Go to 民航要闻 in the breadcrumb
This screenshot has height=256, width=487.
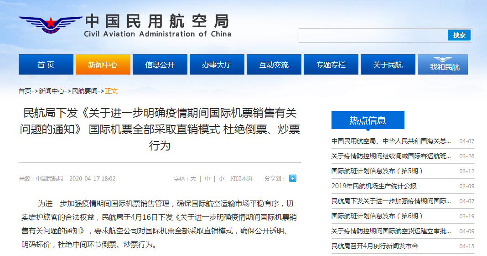point(85,91)
